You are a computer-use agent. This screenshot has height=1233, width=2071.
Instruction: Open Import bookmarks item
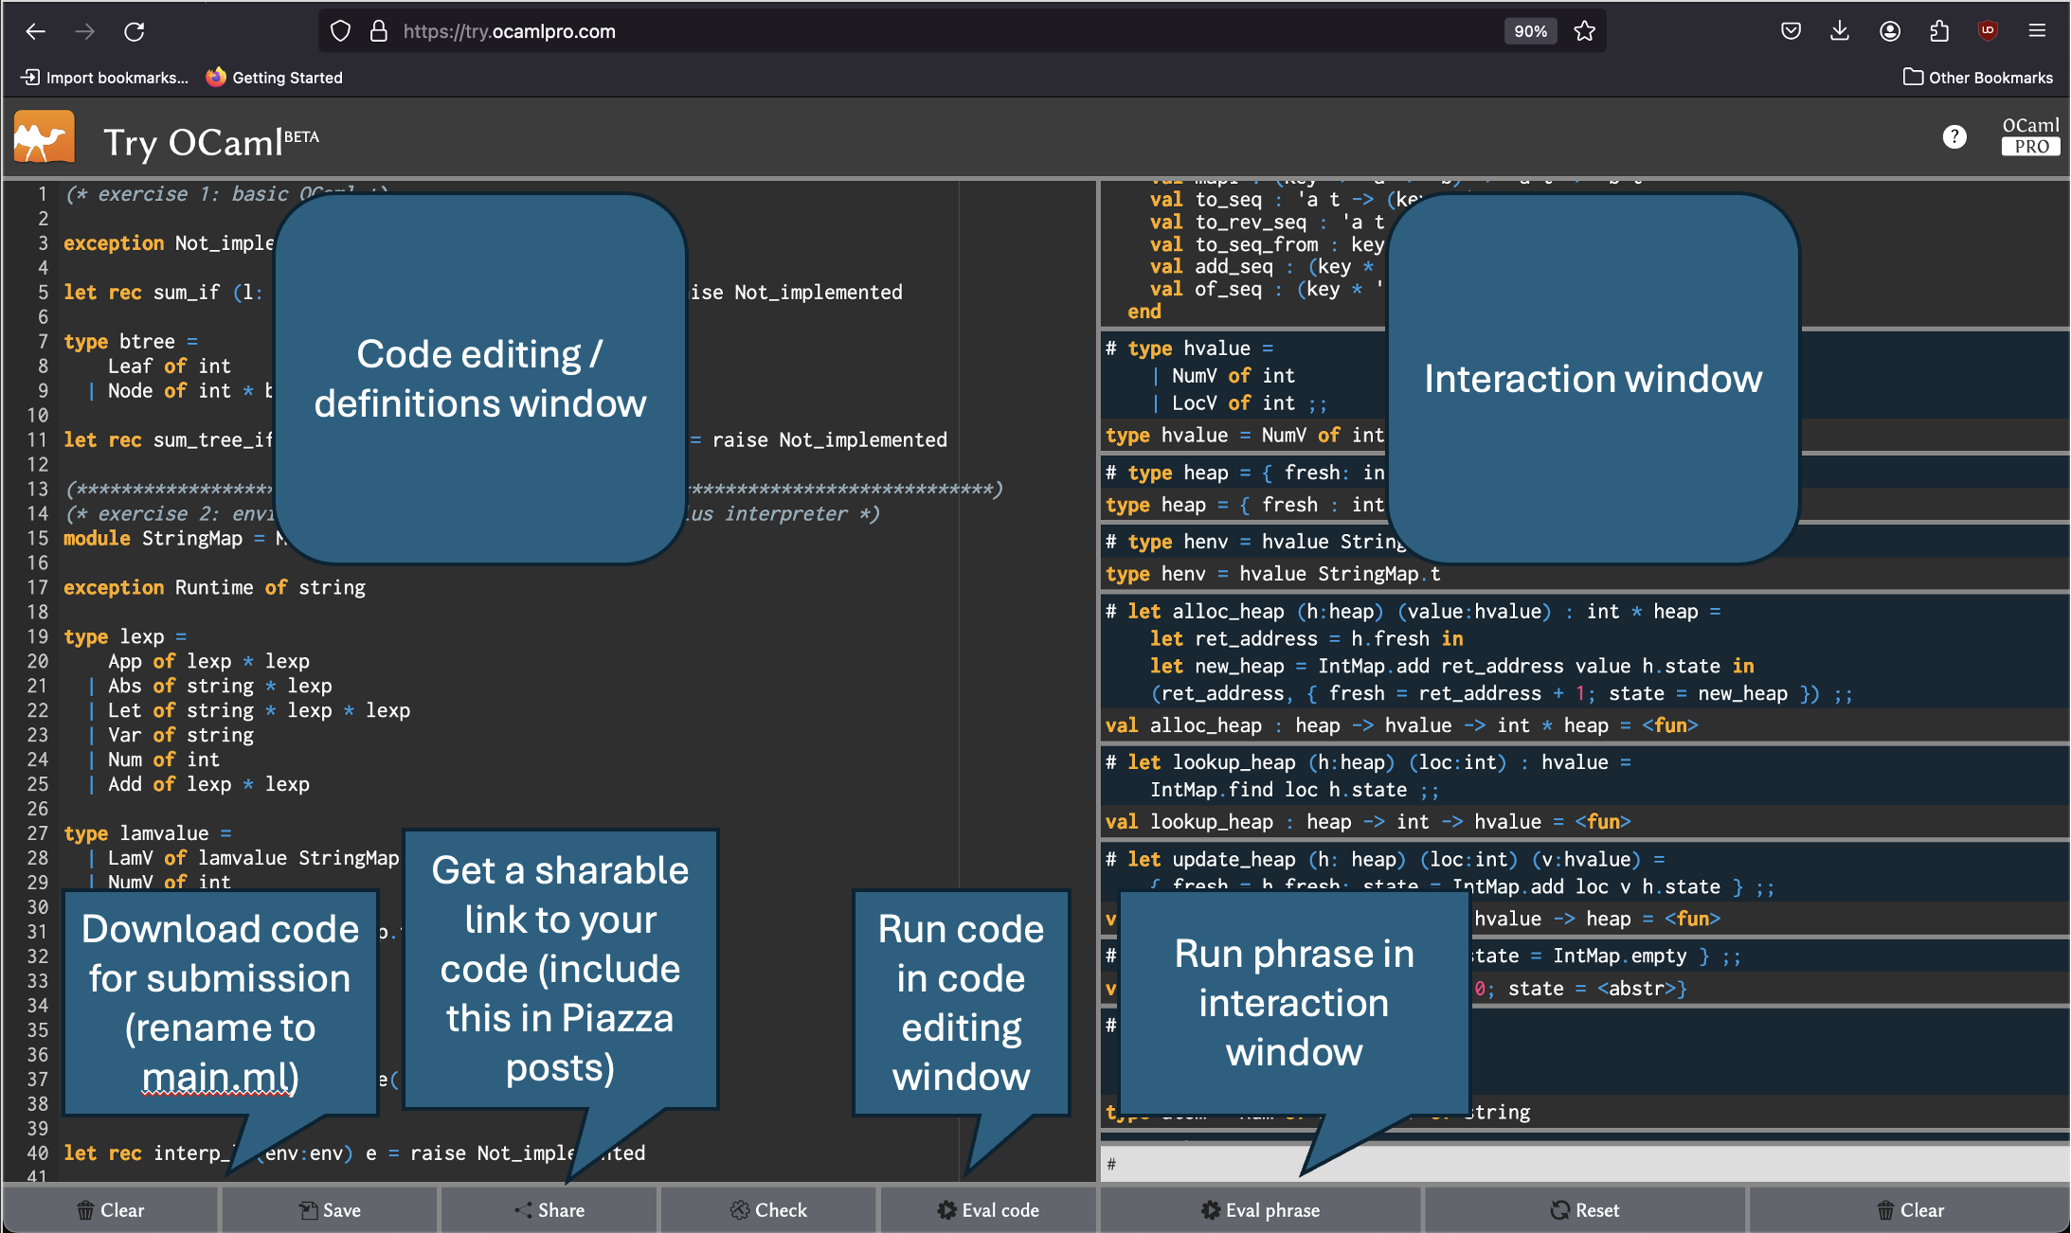coord(104,78)
